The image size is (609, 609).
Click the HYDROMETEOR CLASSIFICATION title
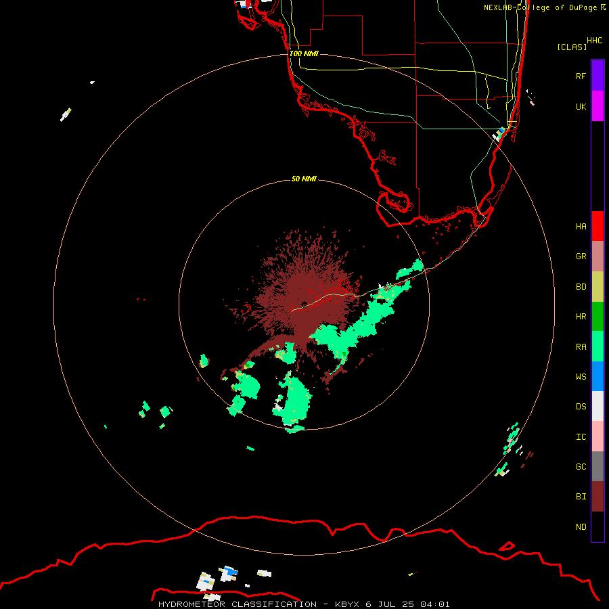pos(238,604)
